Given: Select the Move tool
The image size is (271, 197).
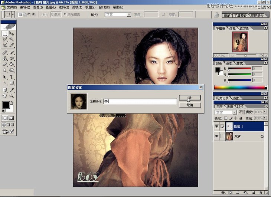Looking at the screenshot, I should click(x=12, y=34).
